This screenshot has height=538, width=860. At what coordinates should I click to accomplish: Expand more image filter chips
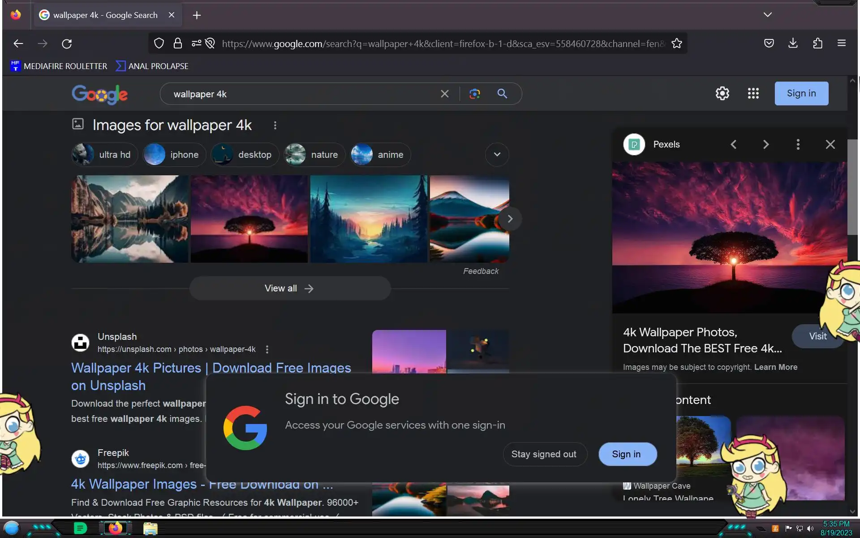tap(497, 155)
